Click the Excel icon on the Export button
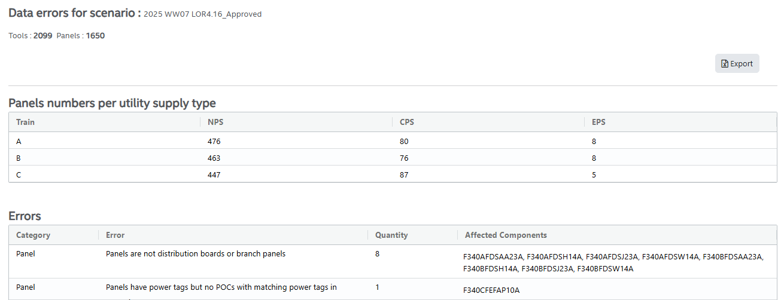The width and height of the screenshot is (781, 300). point(725,64)
